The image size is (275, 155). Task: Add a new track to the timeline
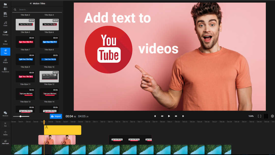(5, 142)
